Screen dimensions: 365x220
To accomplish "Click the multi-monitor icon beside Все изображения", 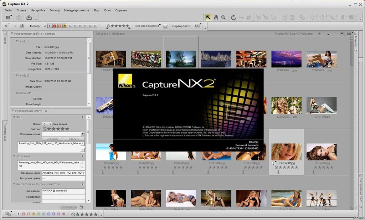I will tap(165, 26).
